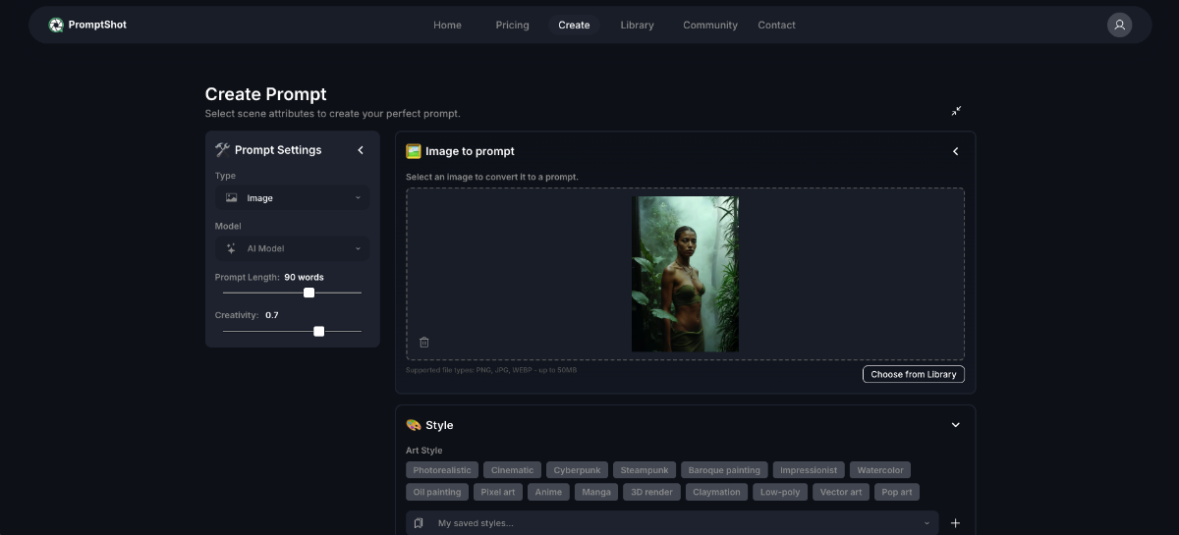Open the Pricing page in navigation
The image size is (1179, 535).
pyautogui.click(x=512, y=25)
